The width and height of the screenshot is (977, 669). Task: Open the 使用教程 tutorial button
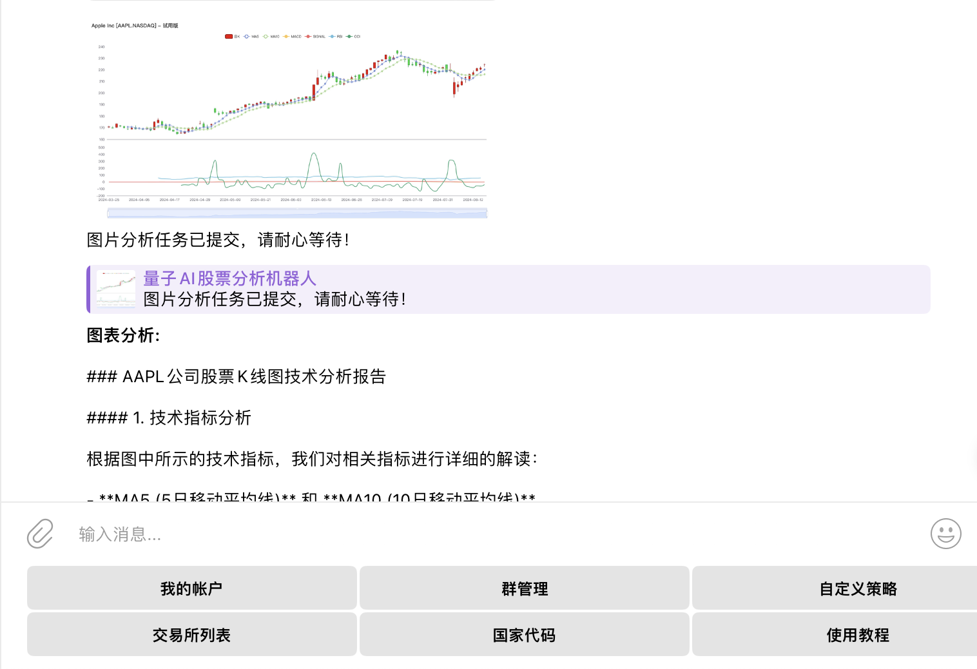click(x=857, y=635)
